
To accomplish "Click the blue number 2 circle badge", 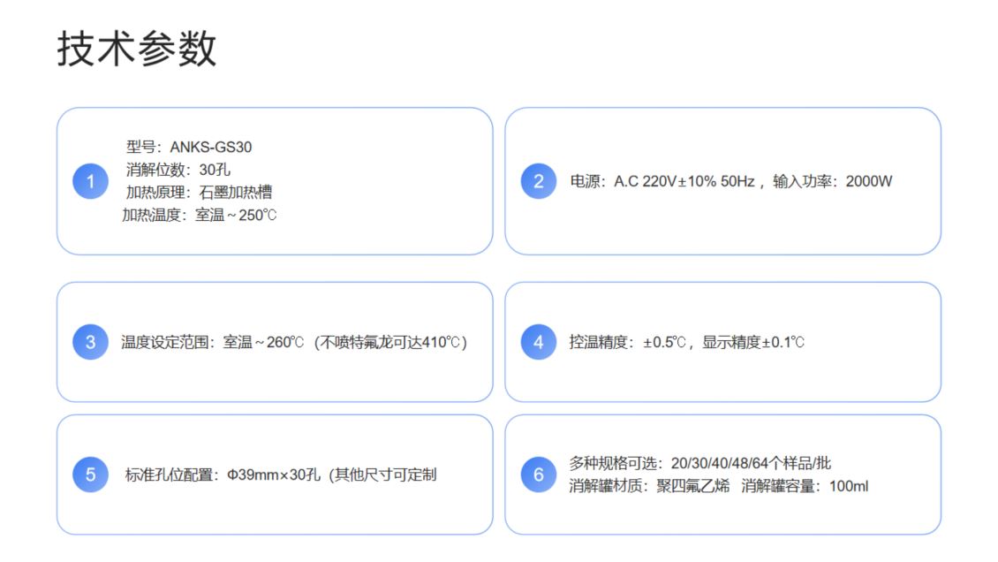I will click(539, 181).
